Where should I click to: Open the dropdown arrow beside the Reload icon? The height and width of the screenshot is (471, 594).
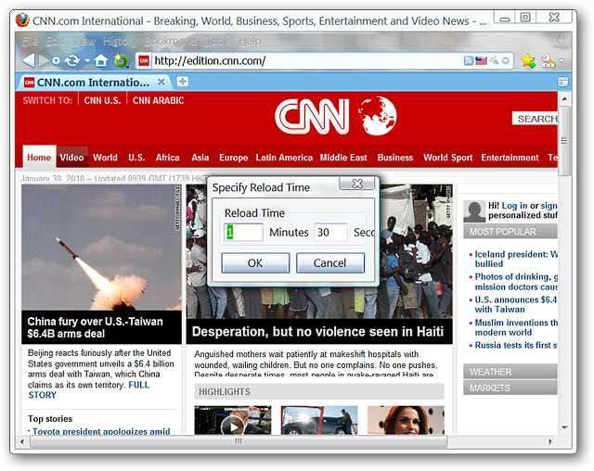84,60
